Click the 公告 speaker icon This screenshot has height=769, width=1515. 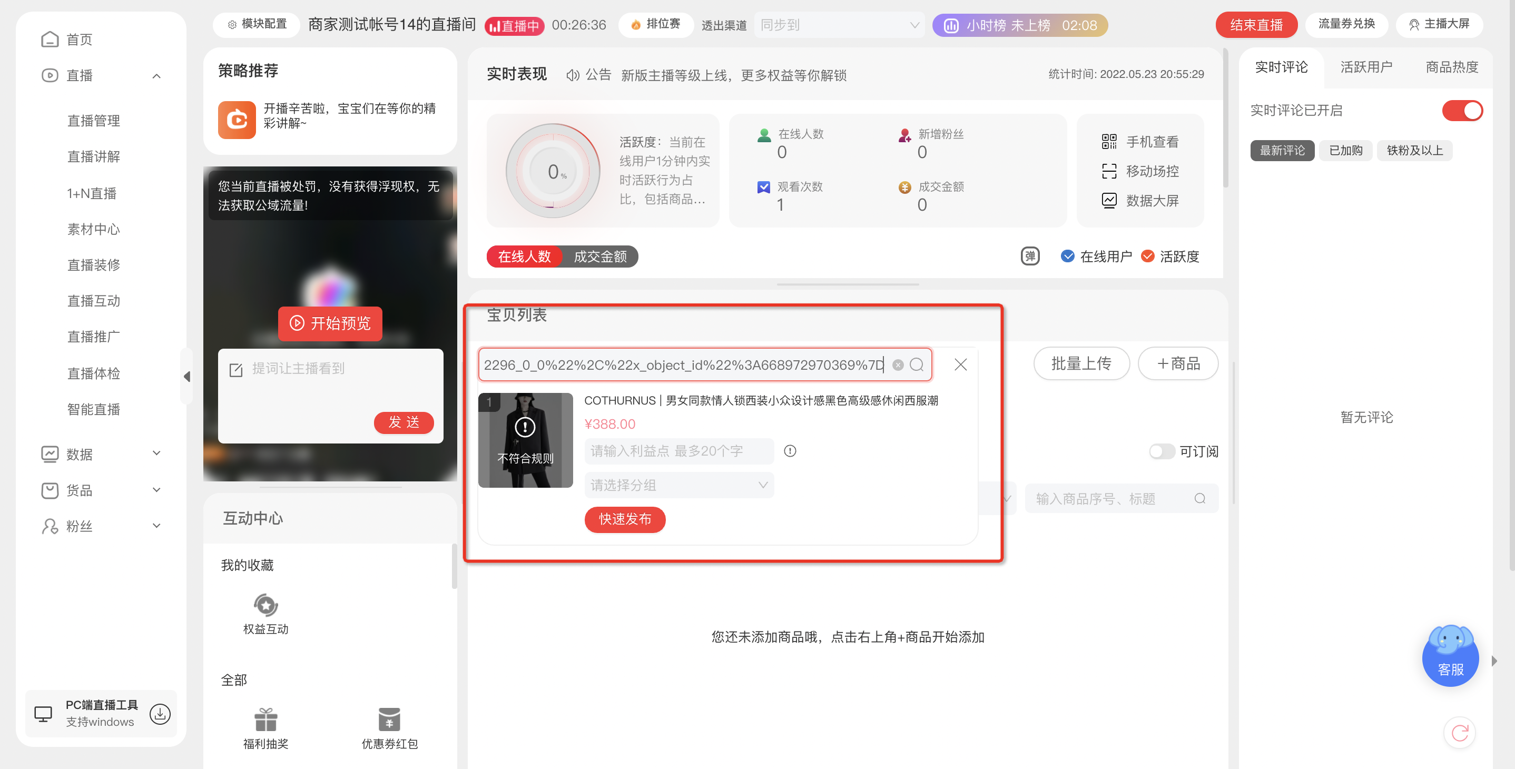[x=572, y=75]
